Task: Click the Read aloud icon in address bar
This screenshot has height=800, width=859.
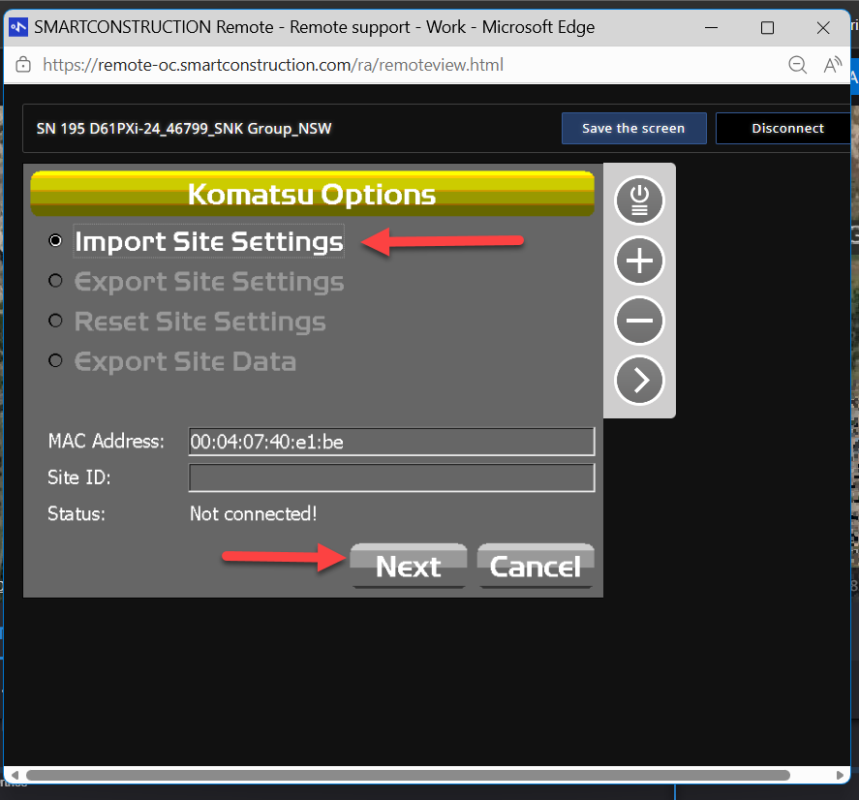Action: (833, 65)
